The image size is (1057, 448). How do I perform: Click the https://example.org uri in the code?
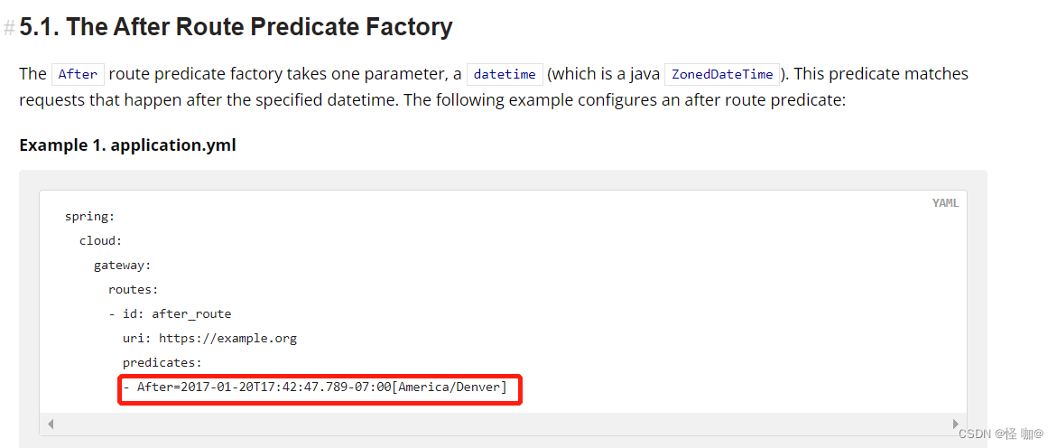[x=227, y=339]
